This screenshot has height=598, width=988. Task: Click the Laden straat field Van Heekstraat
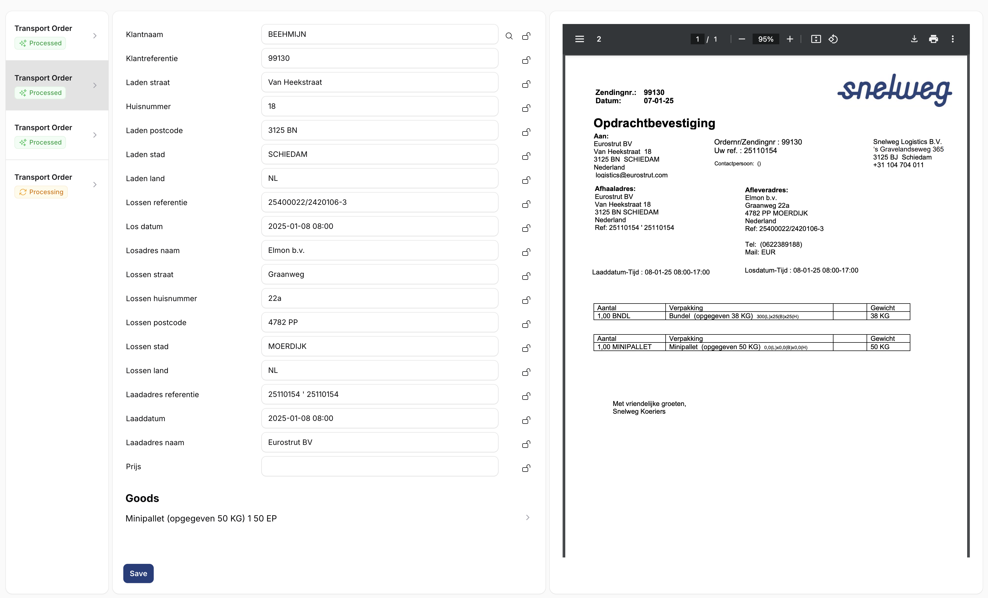coord(380,82)
